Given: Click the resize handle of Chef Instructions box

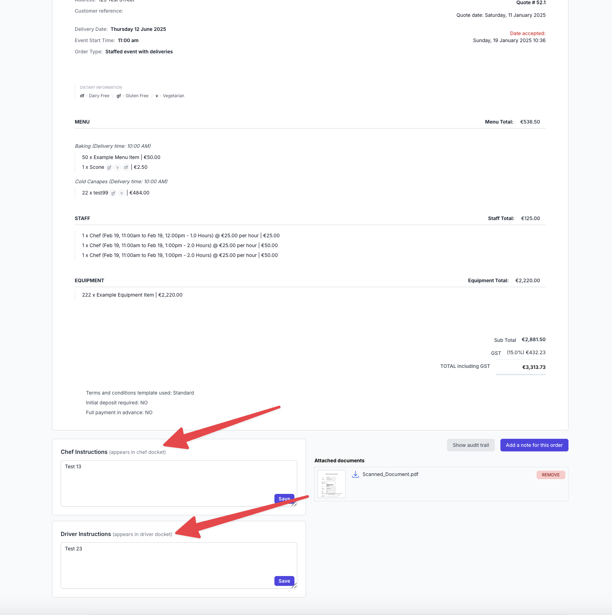Looking at the screenshot, I should (x=295, y=503).
